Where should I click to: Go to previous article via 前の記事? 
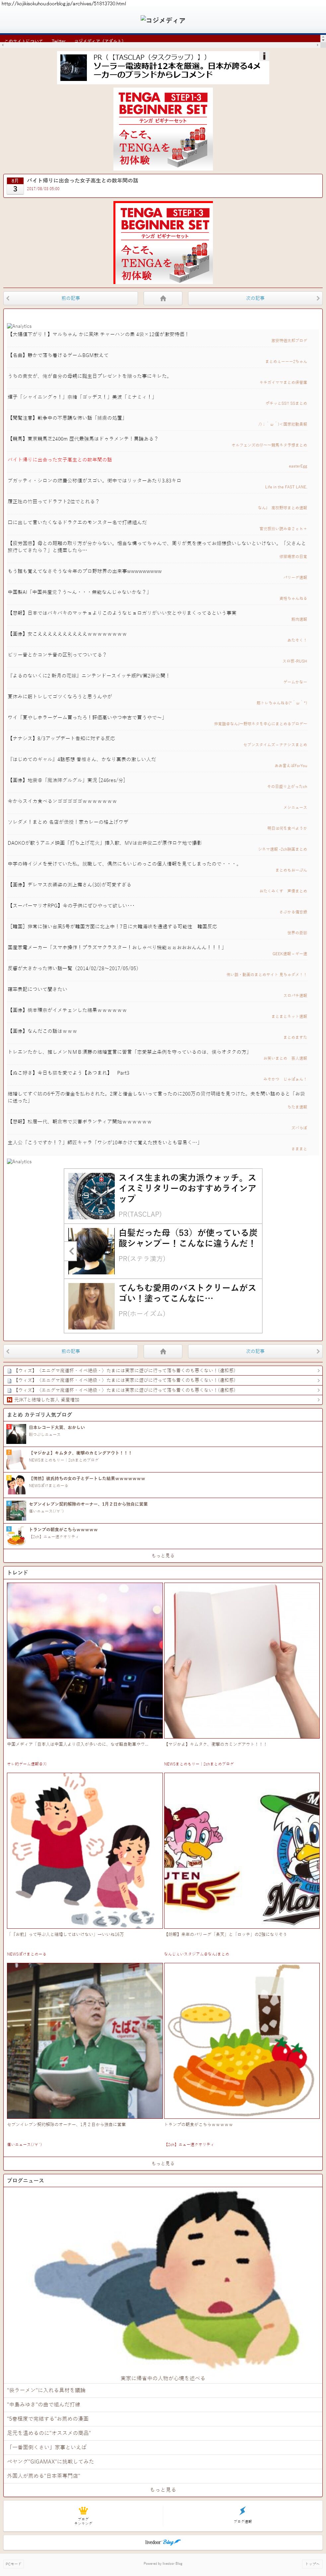[70, 298]
